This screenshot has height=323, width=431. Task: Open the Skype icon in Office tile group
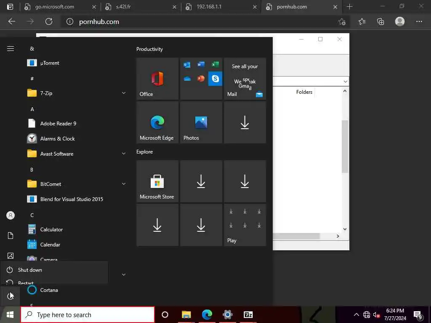point(215,79)
